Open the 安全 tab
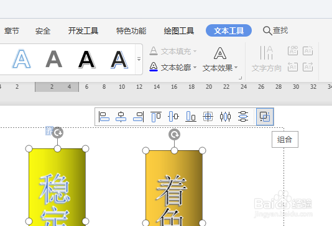 coord(43,31)
